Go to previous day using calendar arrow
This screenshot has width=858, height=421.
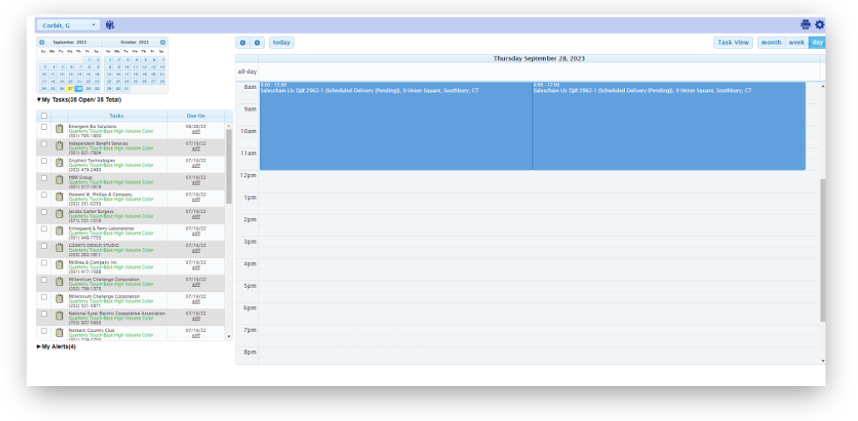pos(242,42)
